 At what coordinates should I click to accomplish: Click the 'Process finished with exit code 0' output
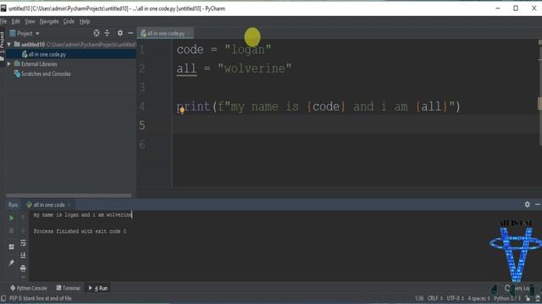click(80, 231)
